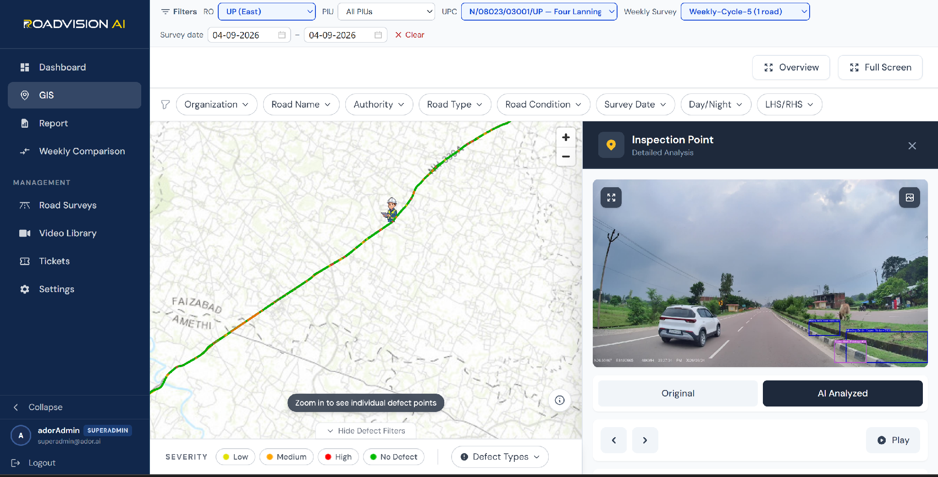Open the map info icon

559,400
